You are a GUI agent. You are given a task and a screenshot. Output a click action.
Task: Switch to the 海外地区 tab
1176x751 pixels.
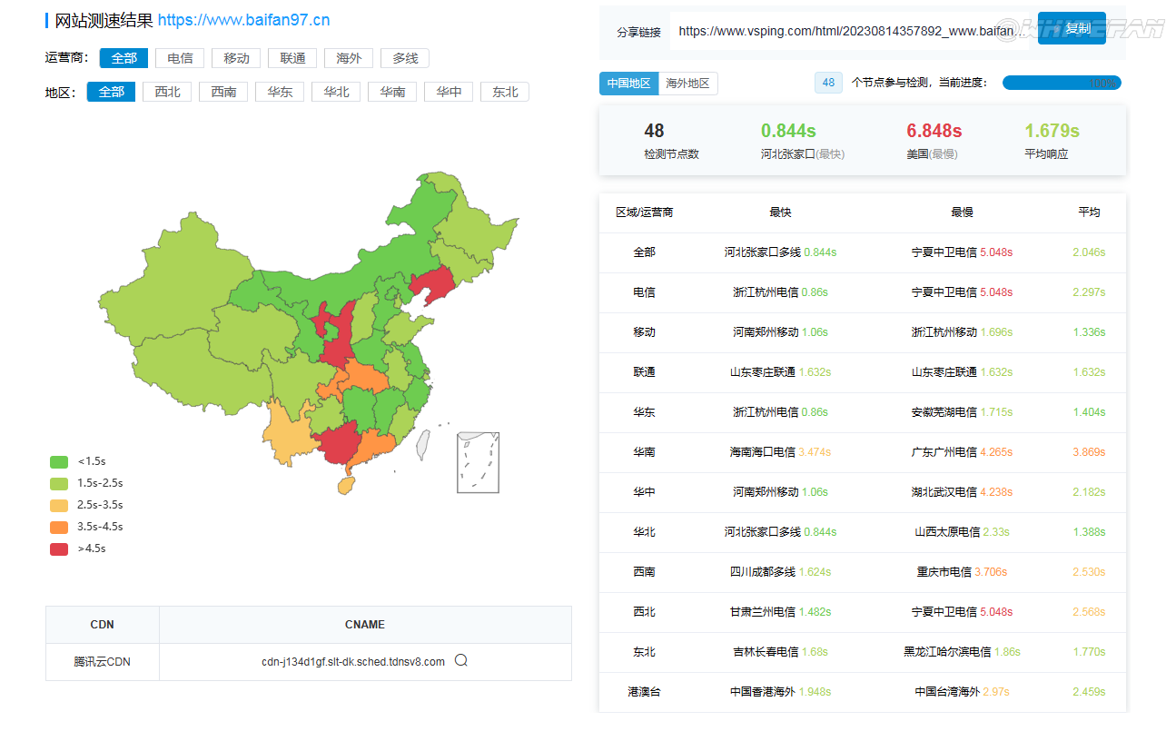coord(687,84)
